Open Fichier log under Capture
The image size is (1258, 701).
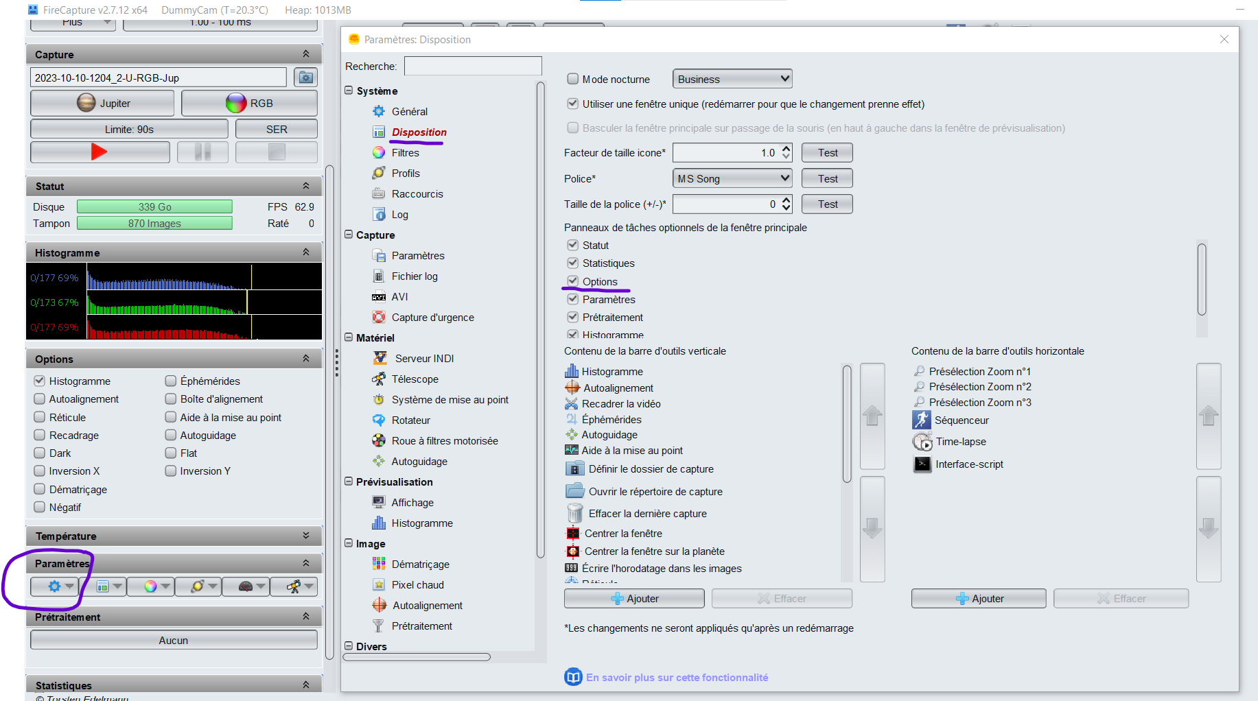pyautogui.click(x=415, y=276)
